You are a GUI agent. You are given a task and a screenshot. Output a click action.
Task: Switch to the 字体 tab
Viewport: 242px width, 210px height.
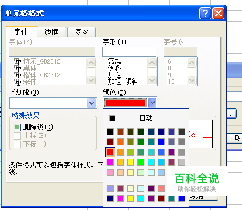pos(21,32)
